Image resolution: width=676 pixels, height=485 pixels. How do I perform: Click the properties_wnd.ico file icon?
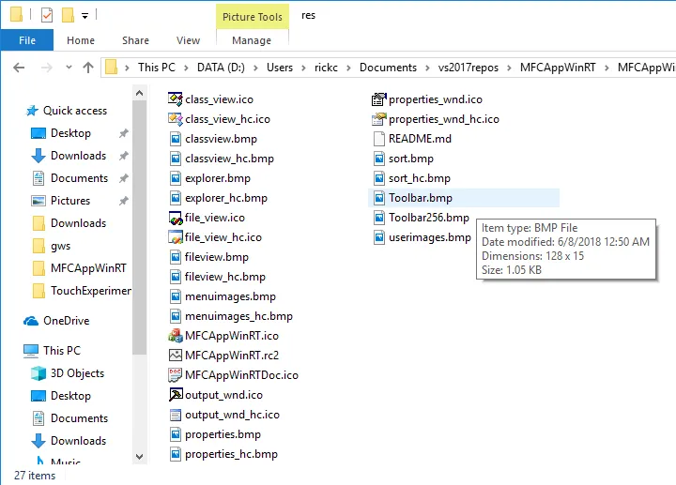[x=378, y=99]
